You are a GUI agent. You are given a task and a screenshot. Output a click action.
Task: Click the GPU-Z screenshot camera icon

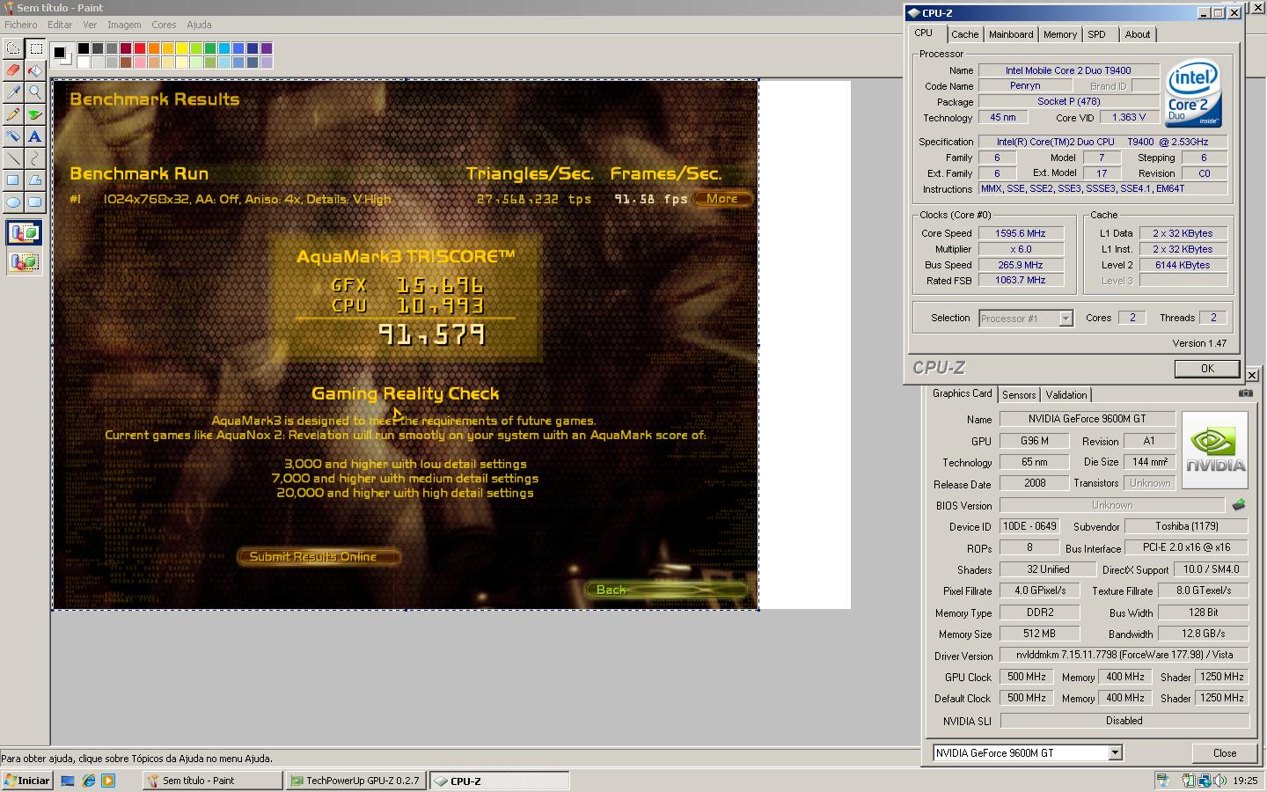[1245, 393]
